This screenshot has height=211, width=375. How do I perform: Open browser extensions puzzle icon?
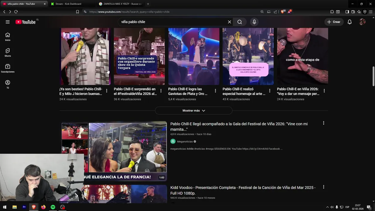tap(332, 12)
